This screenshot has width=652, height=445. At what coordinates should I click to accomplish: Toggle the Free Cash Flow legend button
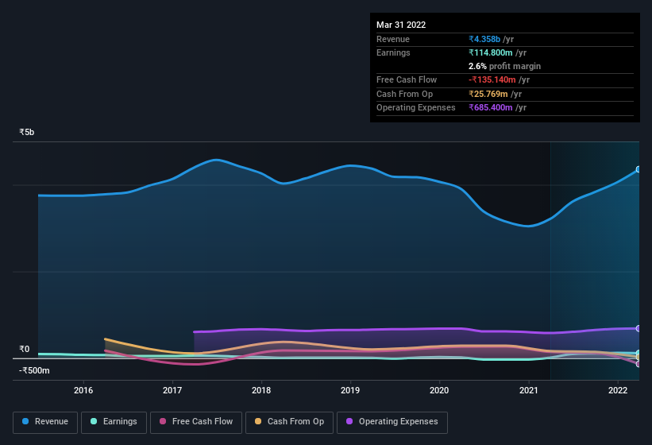click(196, 422)
